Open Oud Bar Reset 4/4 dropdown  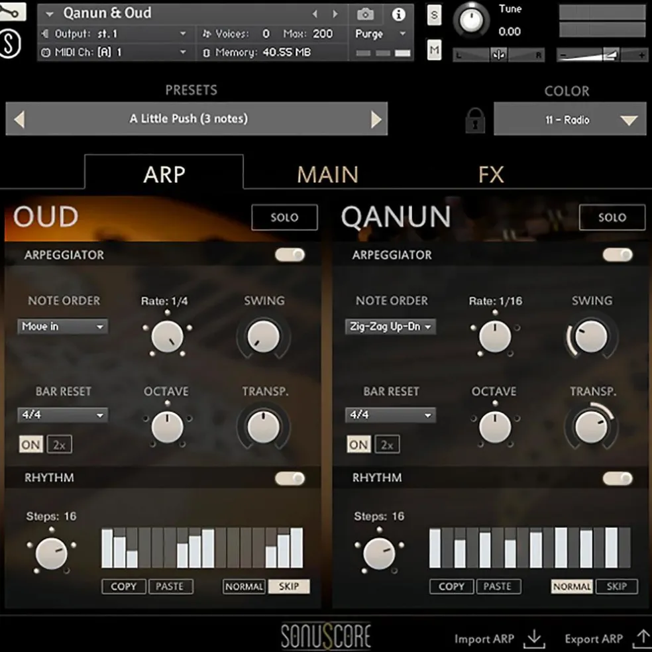coord(63,415)
